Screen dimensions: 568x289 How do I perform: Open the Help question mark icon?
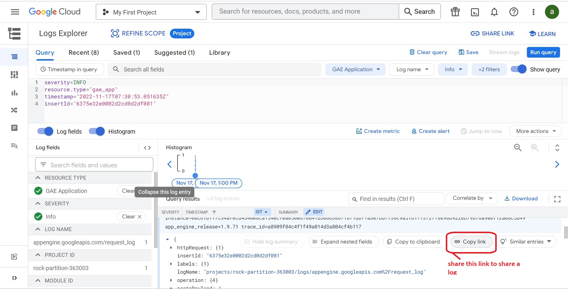point(514,12)
